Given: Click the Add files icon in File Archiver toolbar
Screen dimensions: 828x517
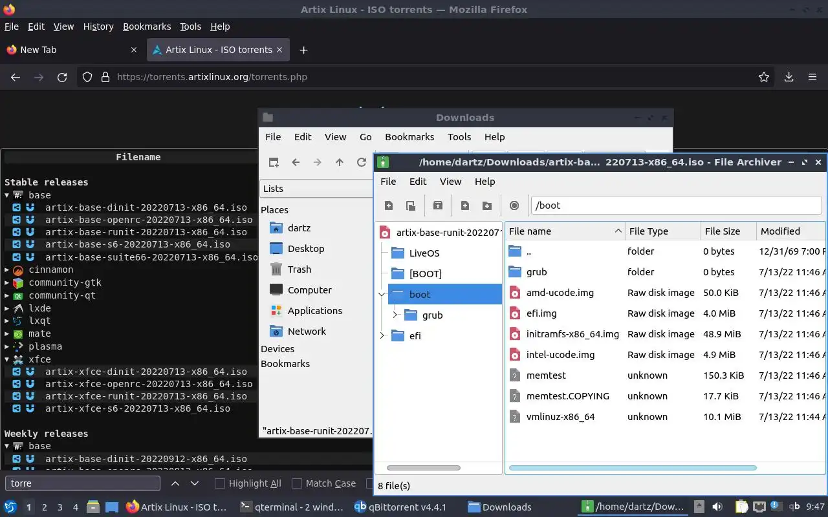Looking at the screenshot, I should (x=465, y=206).
